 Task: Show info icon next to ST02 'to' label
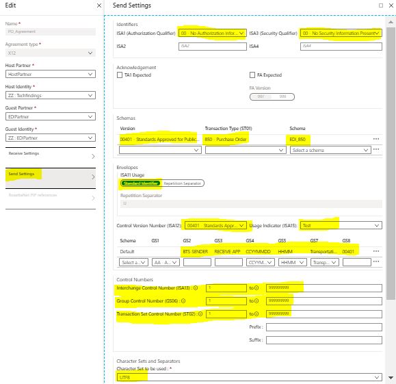pyautogui.click(x=256, y=313)
